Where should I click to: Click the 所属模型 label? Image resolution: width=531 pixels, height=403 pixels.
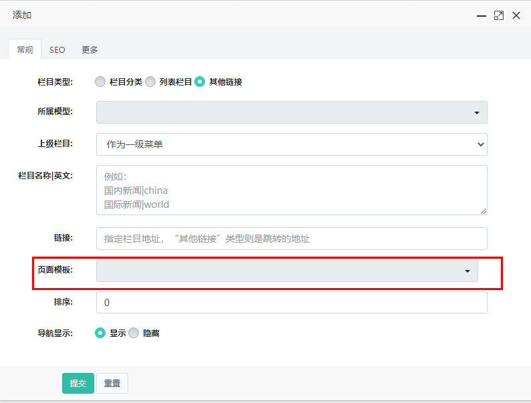(55, 112)
